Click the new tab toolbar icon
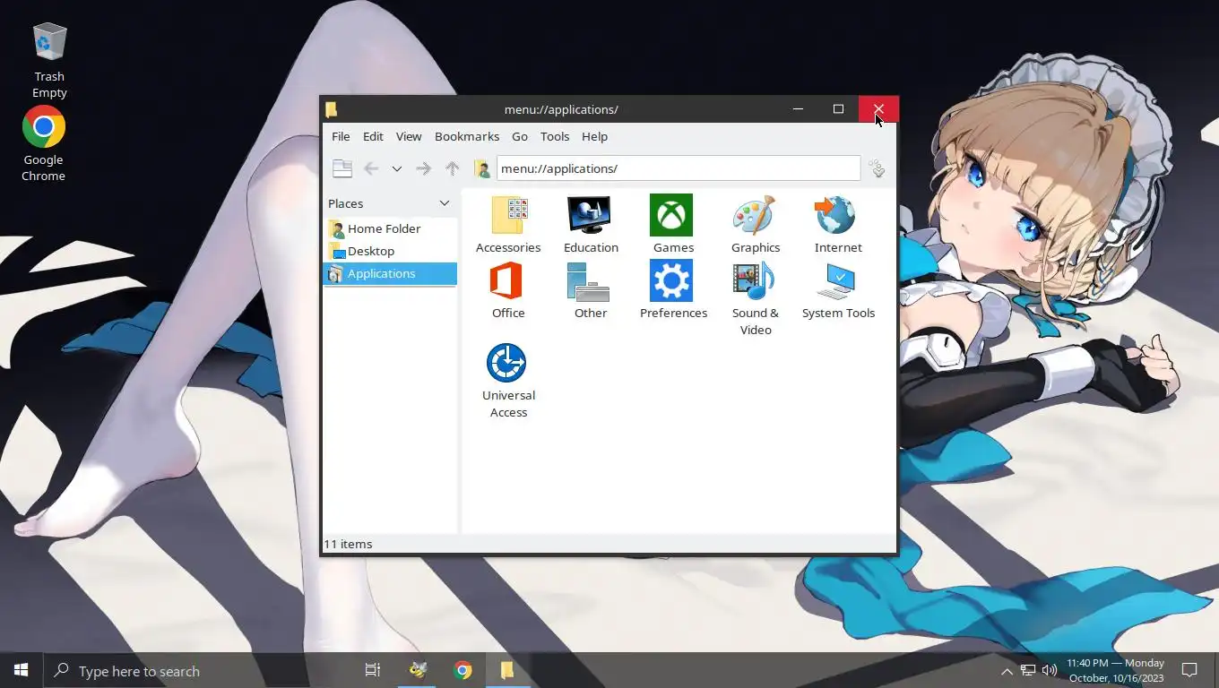 coord(341,168)
